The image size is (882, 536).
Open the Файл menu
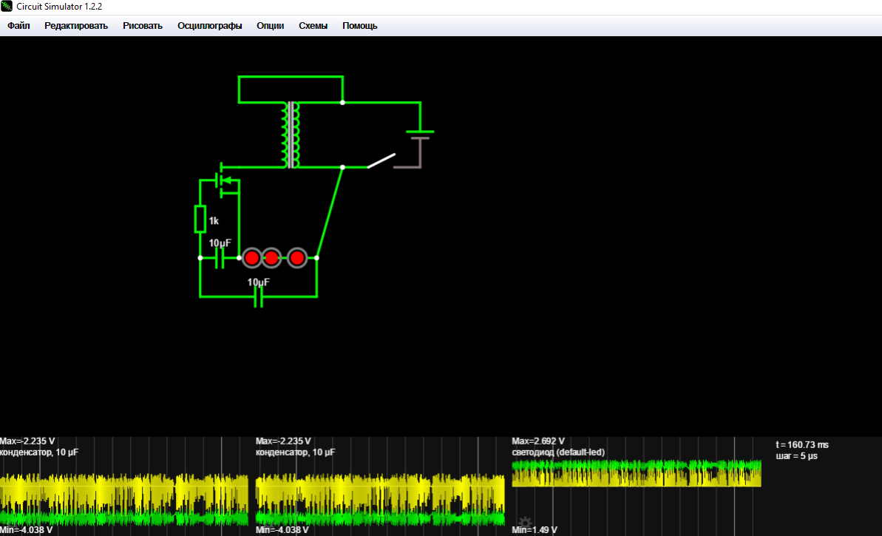(x=18, y=26)
